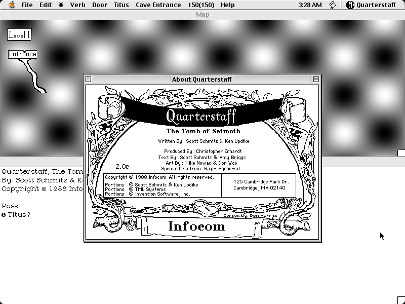Open the Quarterstaff application menu
This screenshot has height=304, width=405.
[371, 5]
